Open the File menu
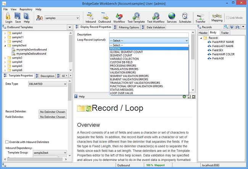Screen dimensions: 248x169 pyautogui.click(x=5, y=9)
